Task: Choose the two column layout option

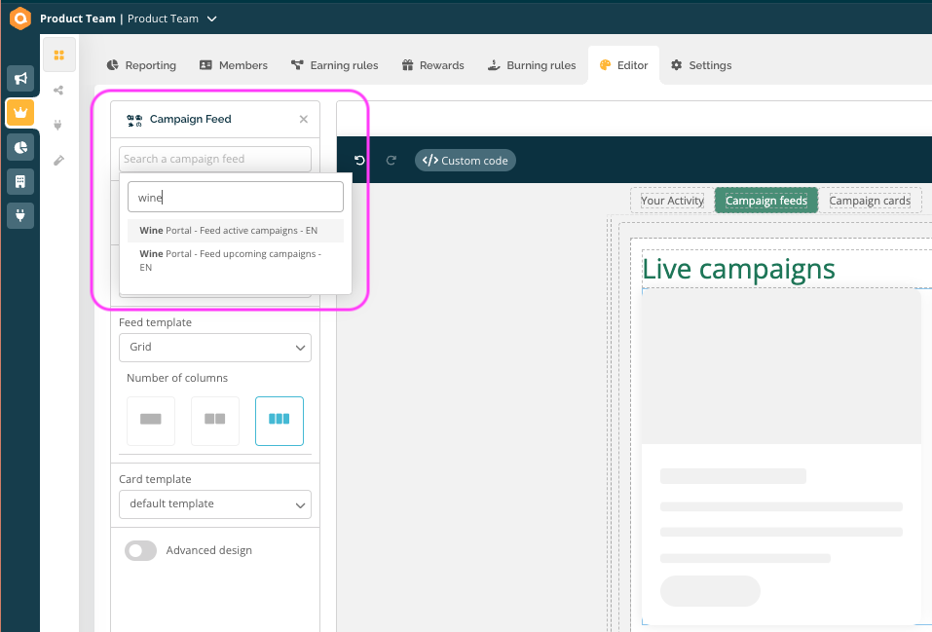Action: 215,420
